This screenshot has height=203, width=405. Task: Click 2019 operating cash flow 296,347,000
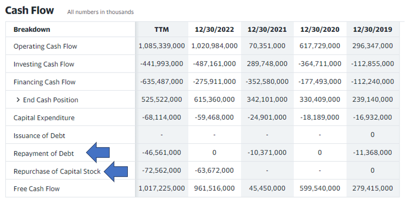tap(373, 46)
